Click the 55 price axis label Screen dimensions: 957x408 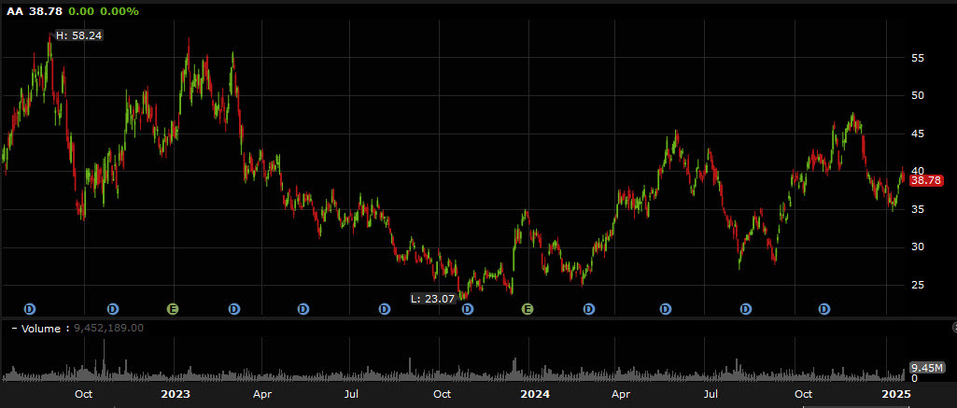[x=919, y=58]
